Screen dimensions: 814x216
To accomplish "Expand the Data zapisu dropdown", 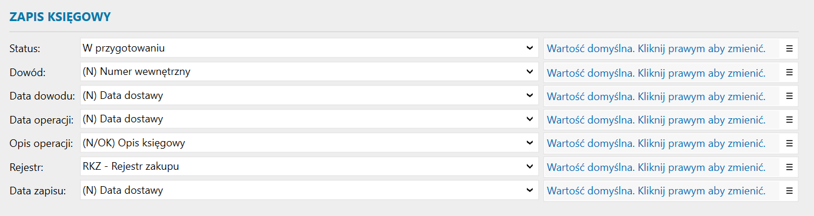I will pyautogui.click(x=309, y=190).
